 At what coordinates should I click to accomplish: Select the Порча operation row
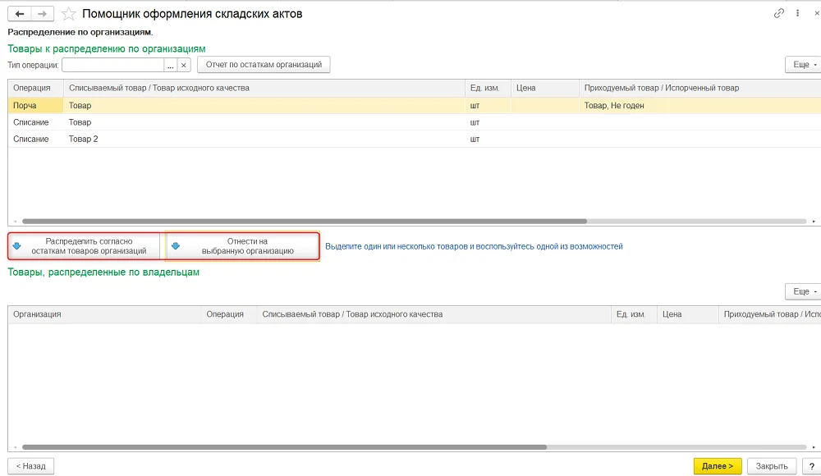(x=414, y=105)
